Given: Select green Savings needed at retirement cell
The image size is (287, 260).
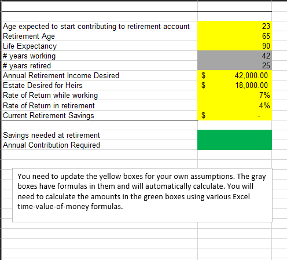Looking at the screenshot, I should [x=234, y=135].
